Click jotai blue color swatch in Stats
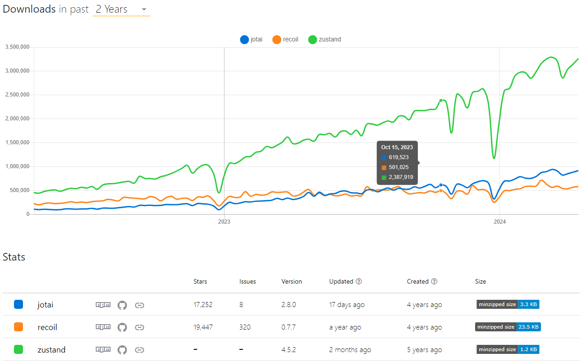Viewport: 586px width, 362px height. (x=18, y=304)
